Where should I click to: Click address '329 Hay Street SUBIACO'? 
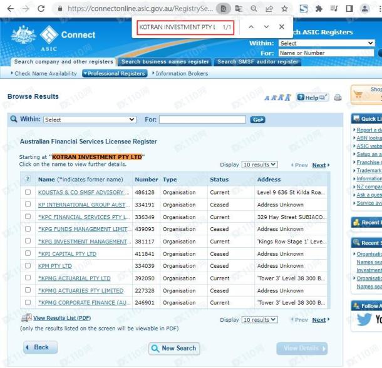tap(290, 217)
